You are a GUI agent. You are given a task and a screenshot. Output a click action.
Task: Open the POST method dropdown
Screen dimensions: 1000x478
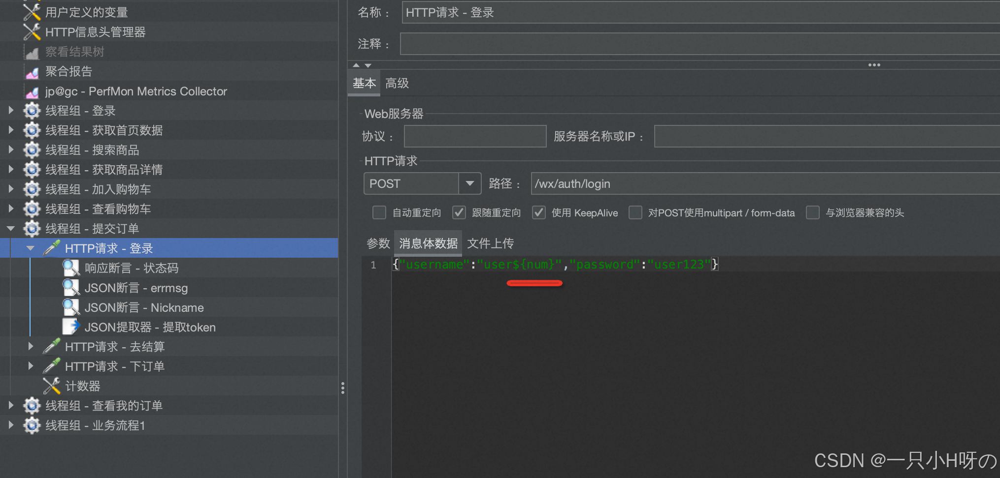point(470,183)
